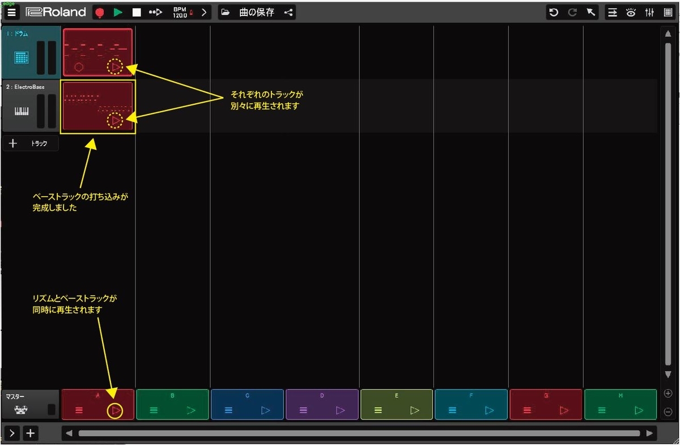Screen dimensions: 680x445
Task: Open scene A options menu
Action: (x=79, y=410)
